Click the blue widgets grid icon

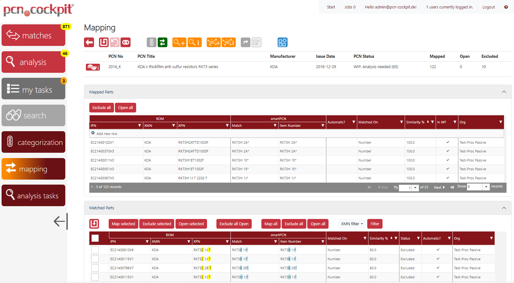pyautogui.click(x=282, y=42)
